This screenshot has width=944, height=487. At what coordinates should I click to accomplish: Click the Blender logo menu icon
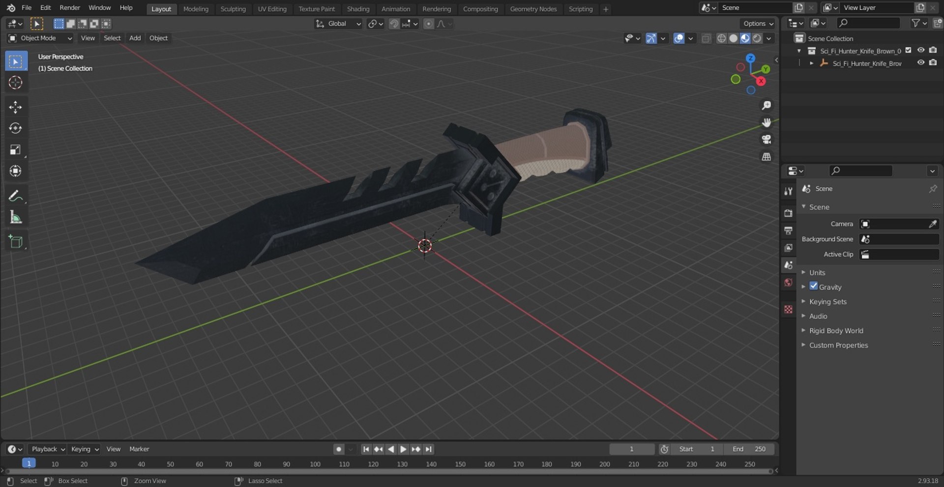click(11, 8)
